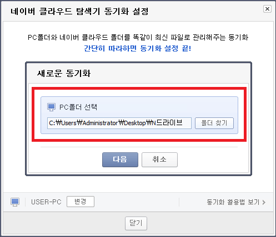Click the monitor icon beside PC폴더 선택
This screenshot has width=276, height=237.
(51, 107)
